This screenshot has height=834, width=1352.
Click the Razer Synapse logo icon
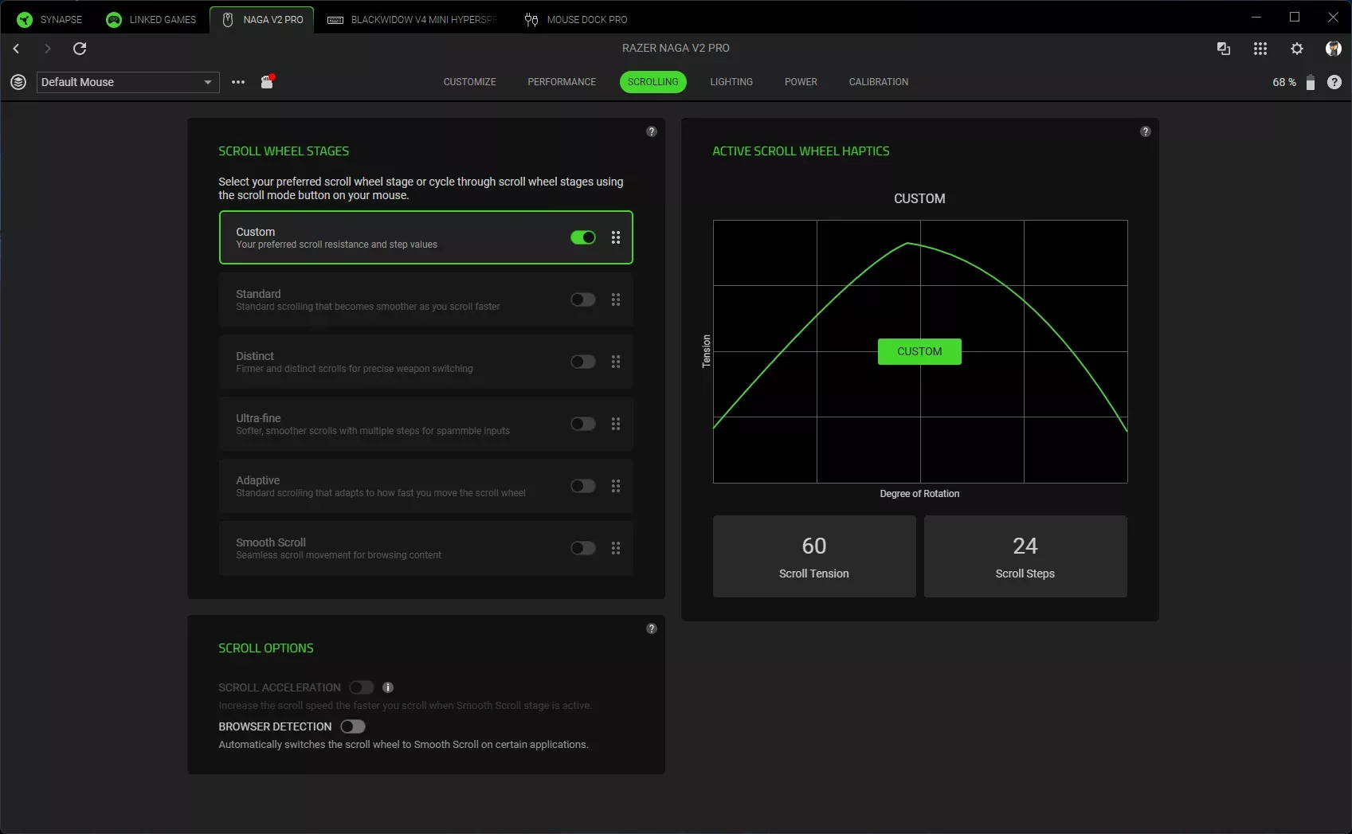tap(25, 19)
